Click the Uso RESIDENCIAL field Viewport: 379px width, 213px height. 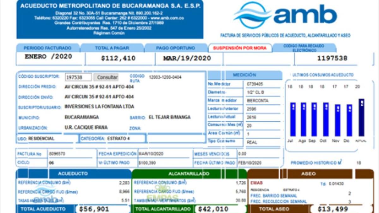click(x=47, y=139)
